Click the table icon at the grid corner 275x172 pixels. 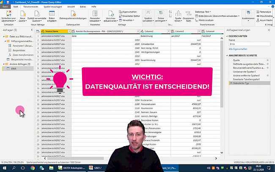(38, 31)
